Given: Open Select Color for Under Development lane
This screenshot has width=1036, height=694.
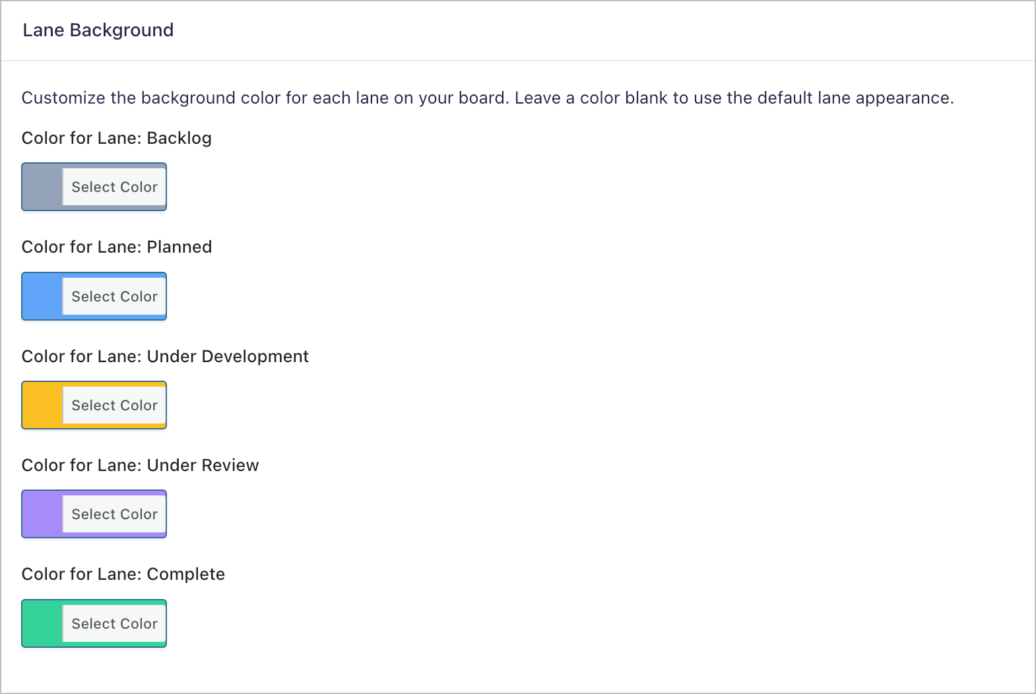Looking at the screenshot, I should point(114,405).
